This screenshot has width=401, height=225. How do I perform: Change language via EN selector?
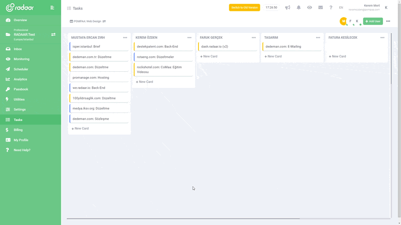(x=341, y=7)
